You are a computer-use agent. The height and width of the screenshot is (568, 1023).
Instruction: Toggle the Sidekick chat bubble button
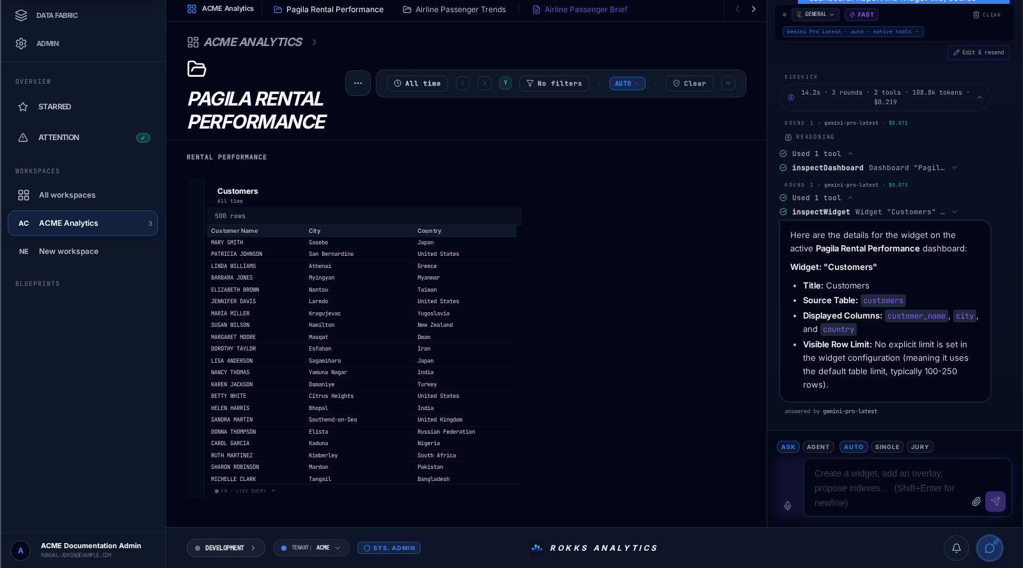pos(990,548)
